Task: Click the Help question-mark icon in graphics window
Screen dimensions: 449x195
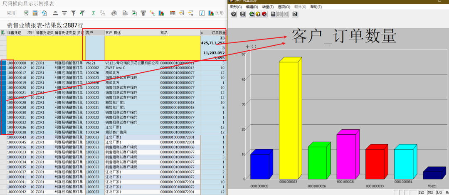Action: (x=295, y=14)
